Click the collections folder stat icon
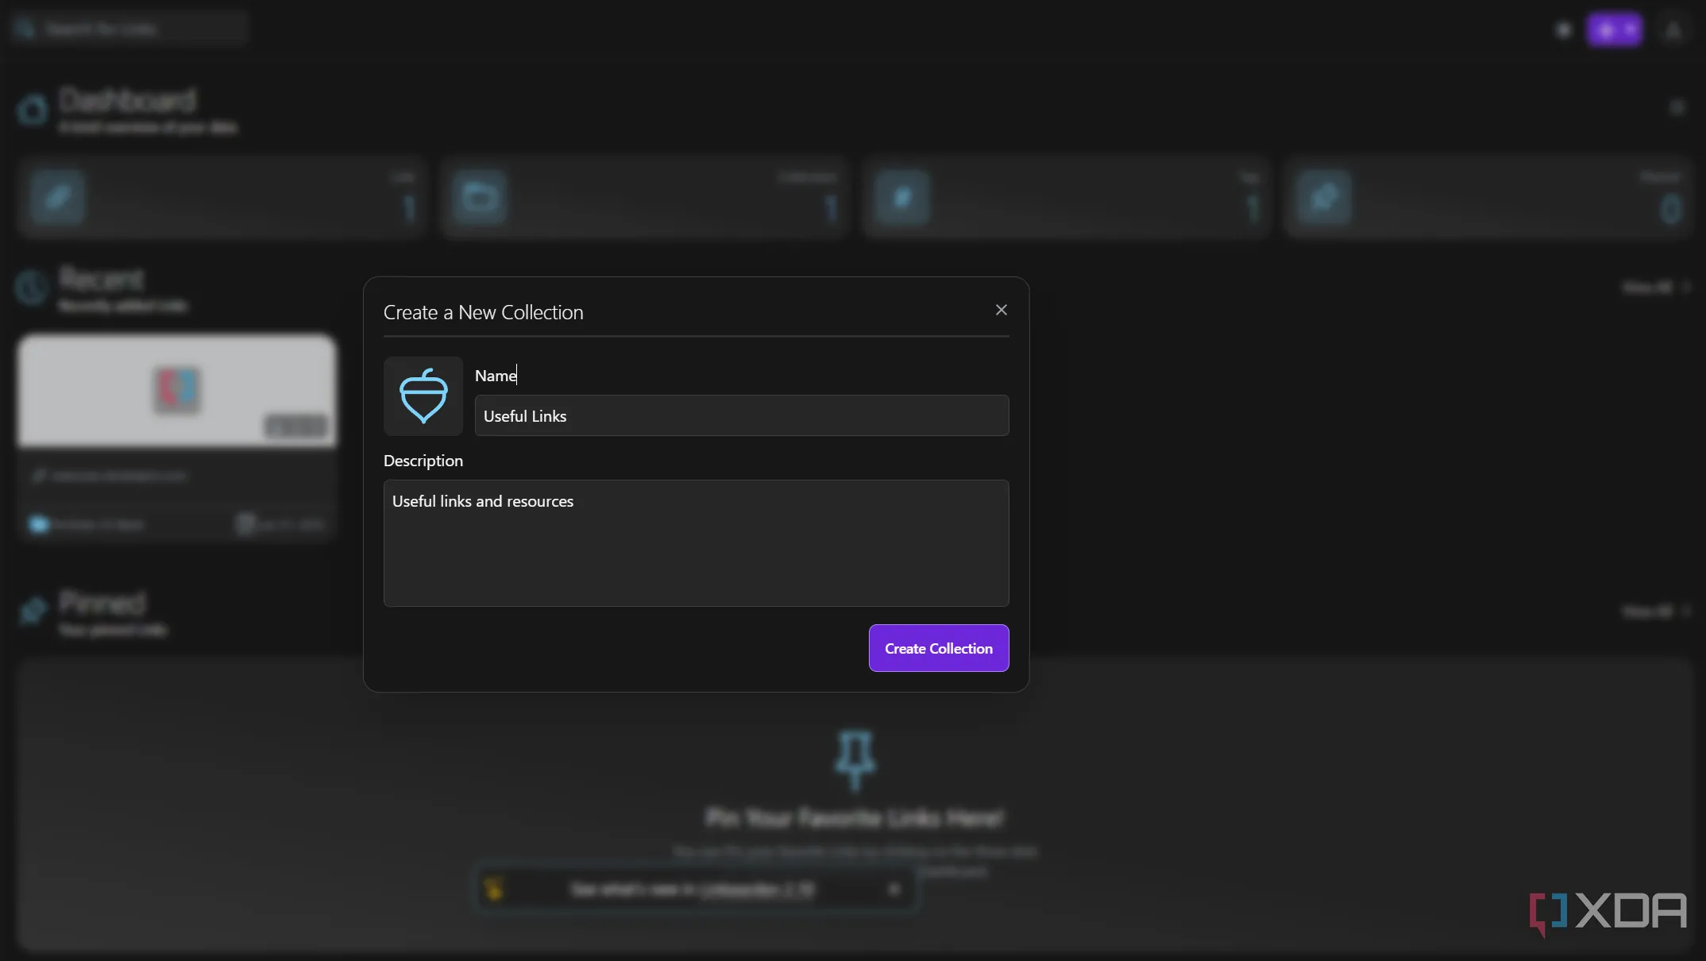 coord(480,197)
